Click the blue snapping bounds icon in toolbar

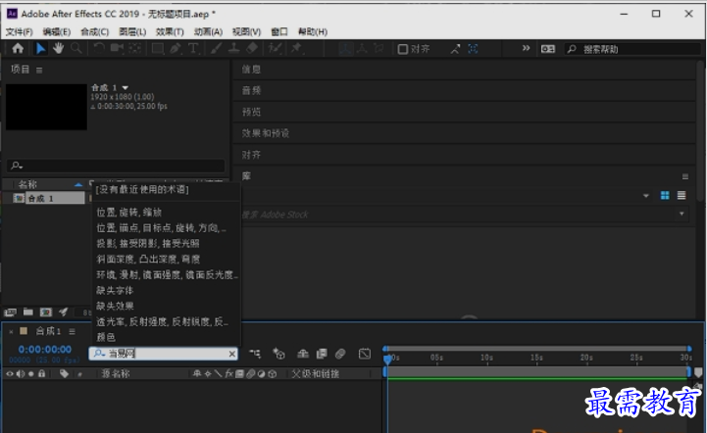[473, 49]
